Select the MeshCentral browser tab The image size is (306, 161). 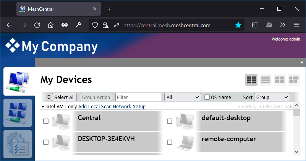(58, 9)
